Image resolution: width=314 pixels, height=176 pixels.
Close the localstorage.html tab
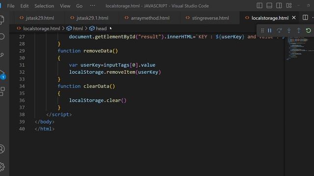coord(294,18)
